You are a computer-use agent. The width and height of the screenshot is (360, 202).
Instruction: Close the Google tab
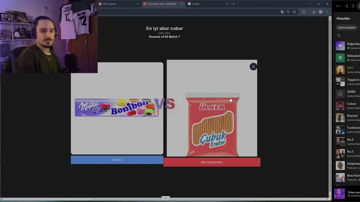(x=227, y=4)
